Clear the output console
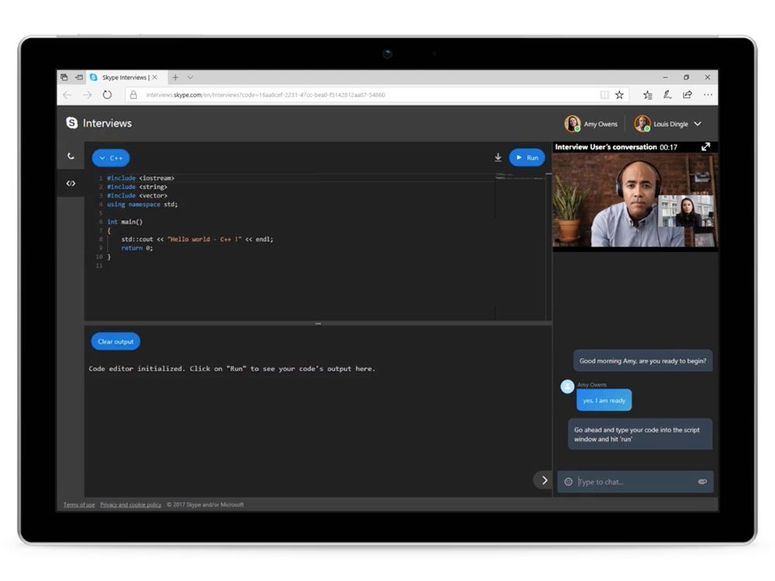The width and height of the screenshot is (775, 581). click(115, 341)
